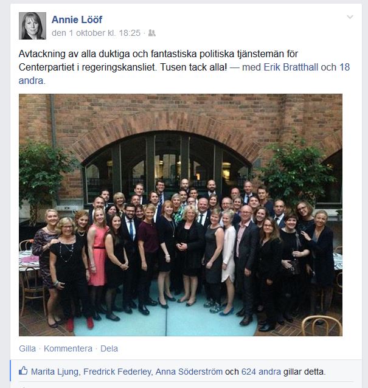Image resolution: width=368 pixels, height=388 pixels.
Task: Click the 'gillar detta' text
Action: pos(304,372)
